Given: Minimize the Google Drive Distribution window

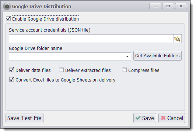Looking at the screenshot, I should (155, 6).
